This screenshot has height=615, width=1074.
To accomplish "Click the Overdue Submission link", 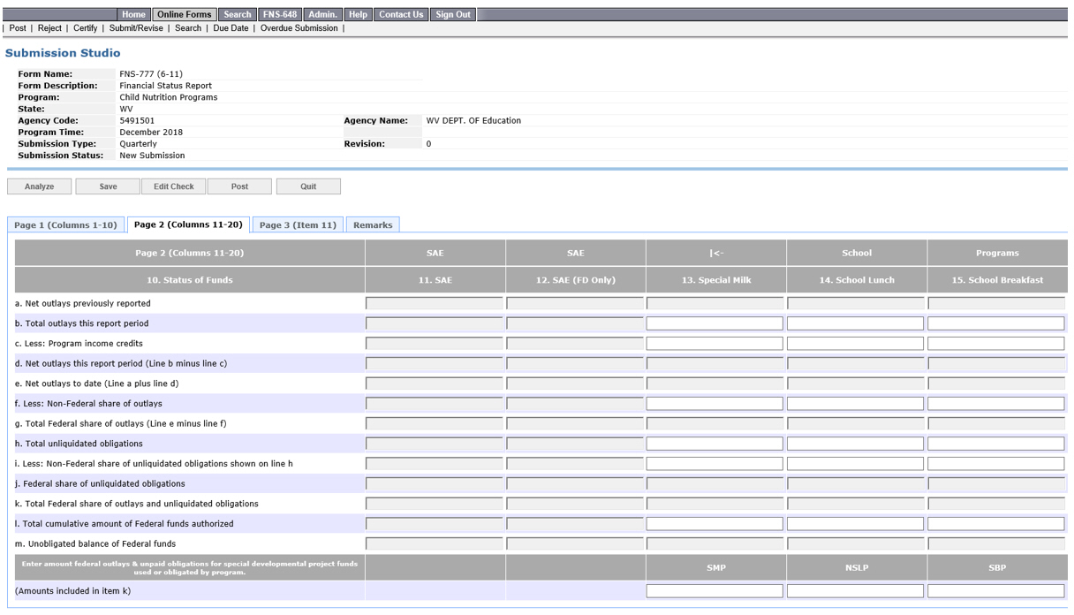I will (x=299, y=28).
